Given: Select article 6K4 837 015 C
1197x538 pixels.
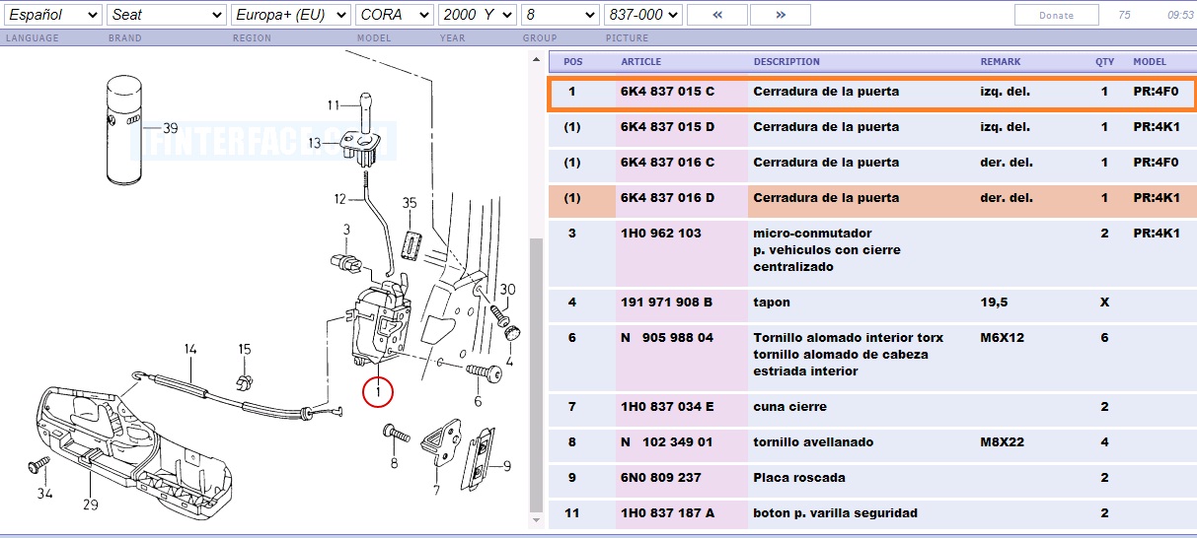Looking at the screenshot, I should point(667,92).
